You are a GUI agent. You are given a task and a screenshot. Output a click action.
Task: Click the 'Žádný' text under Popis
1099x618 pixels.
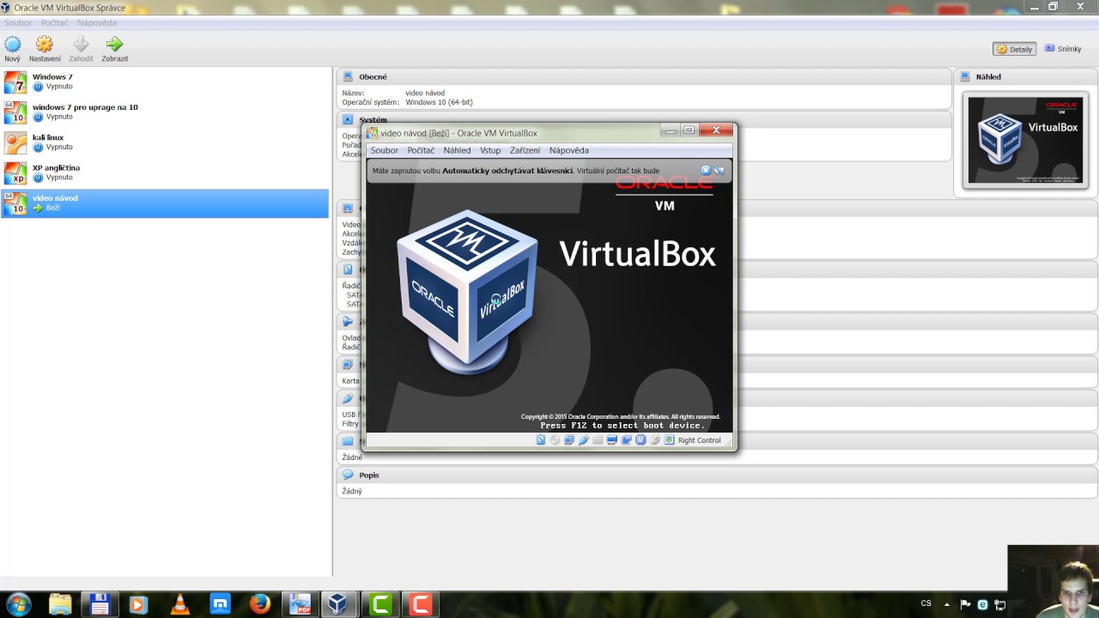pyautogui.click(x=352, y=491)
